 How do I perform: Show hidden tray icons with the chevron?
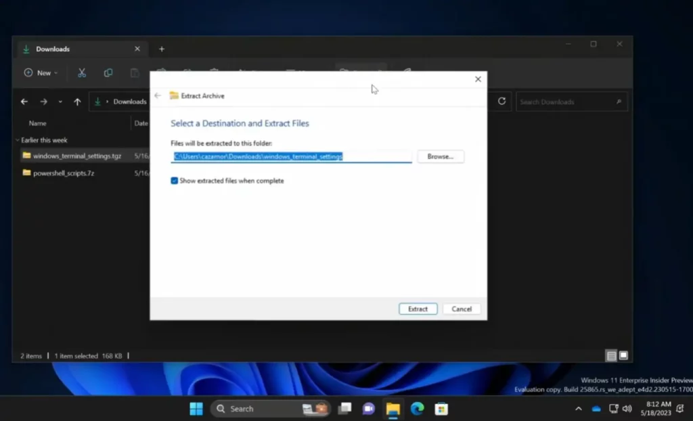point(578,409)
